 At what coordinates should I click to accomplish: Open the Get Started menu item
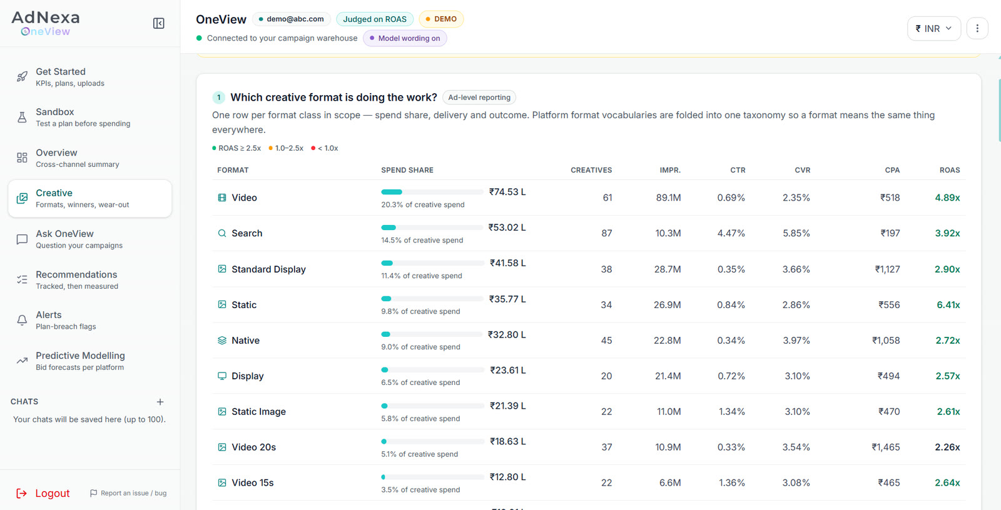coord(89,77)
